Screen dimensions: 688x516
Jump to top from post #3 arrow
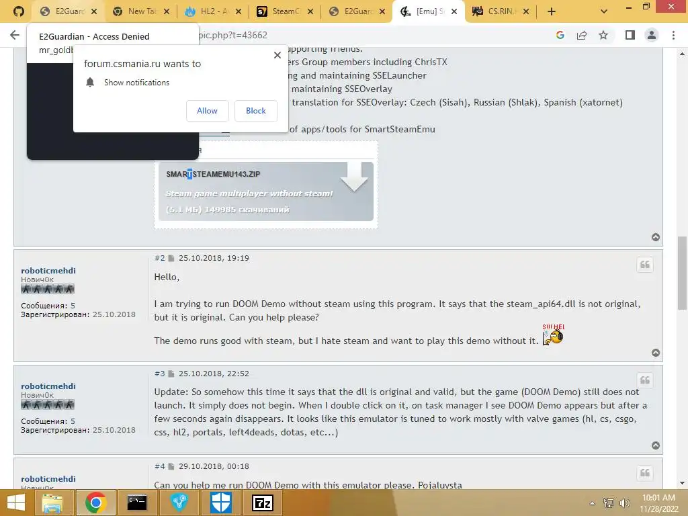click(656, 445)
